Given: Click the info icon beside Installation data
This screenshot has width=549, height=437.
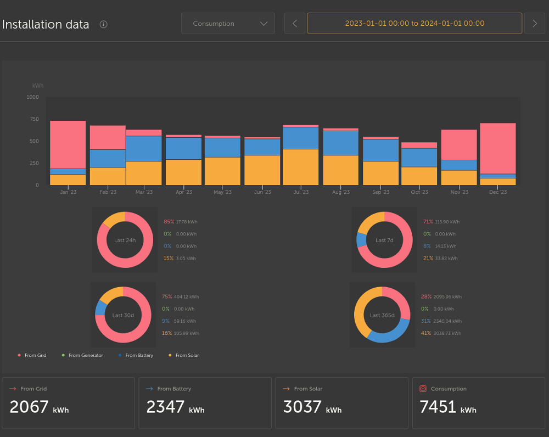Looking at the screenshot, I should click(103, 24).
